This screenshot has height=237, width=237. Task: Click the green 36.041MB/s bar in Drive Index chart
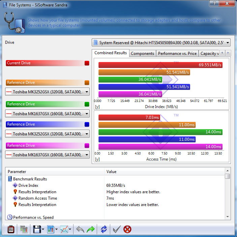click(130, 79)
